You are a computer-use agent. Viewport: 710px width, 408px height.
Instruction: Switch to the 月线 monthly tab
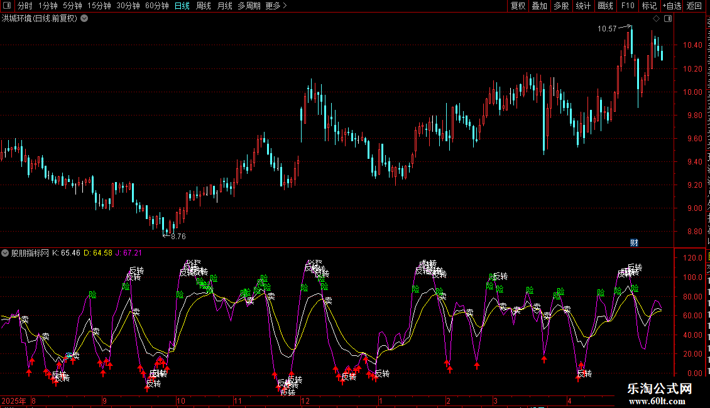(x=224, y=6)
